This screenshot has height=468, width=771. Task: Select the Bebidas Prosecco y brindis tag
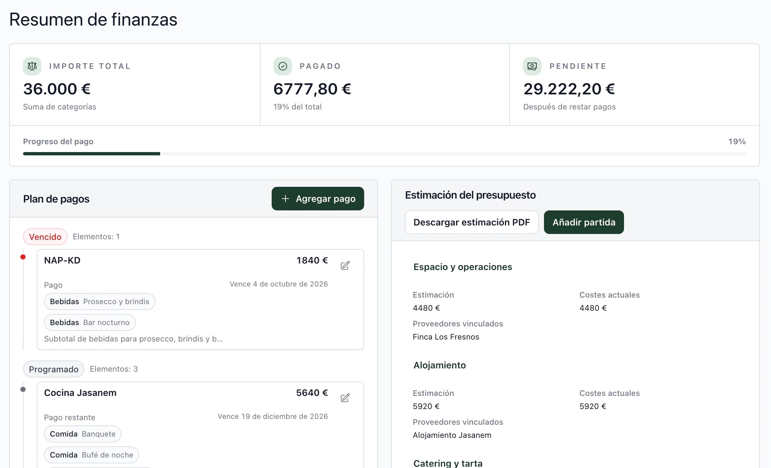(99, 302)
